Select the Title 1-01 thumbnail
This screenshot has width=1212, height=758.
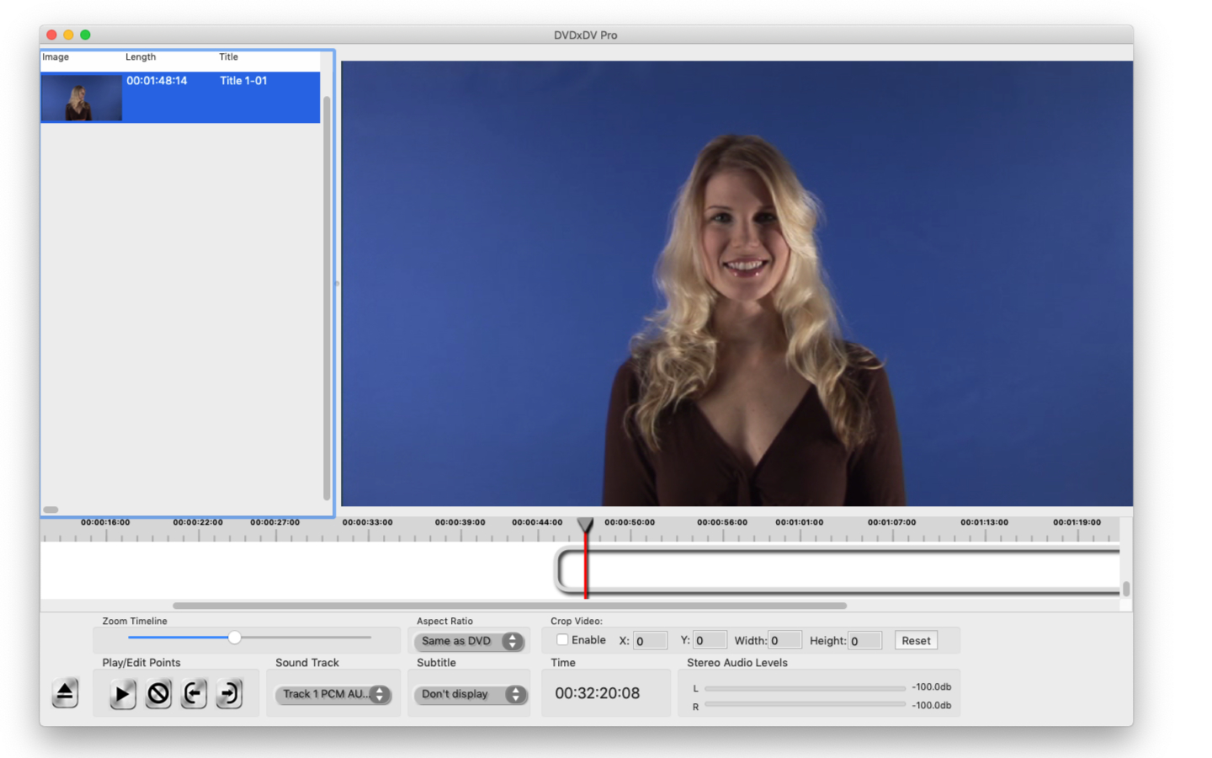(x=82, y=98)
